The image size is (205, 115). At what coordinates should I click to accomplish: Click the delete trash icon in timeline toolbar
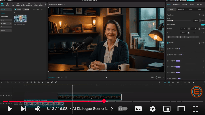click(x=27, y=82)
